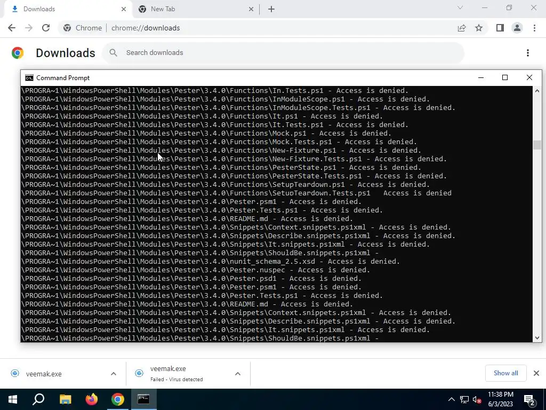Open Chrome's three-dot main menu
Viewport: 546px width, 410px height.
pos(534,28)
